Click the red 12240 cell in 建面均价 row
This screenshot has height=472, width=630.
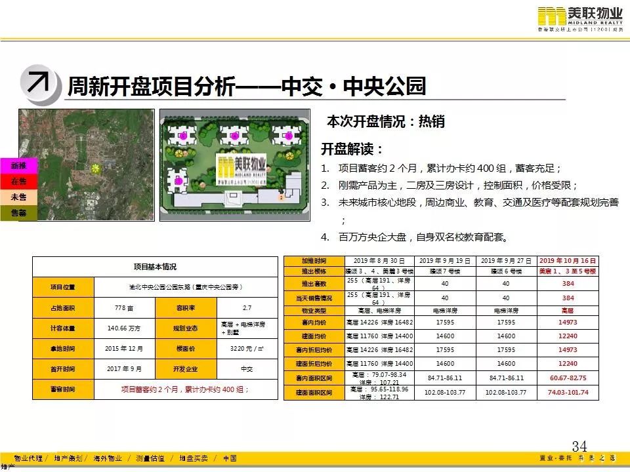(568, 336)
